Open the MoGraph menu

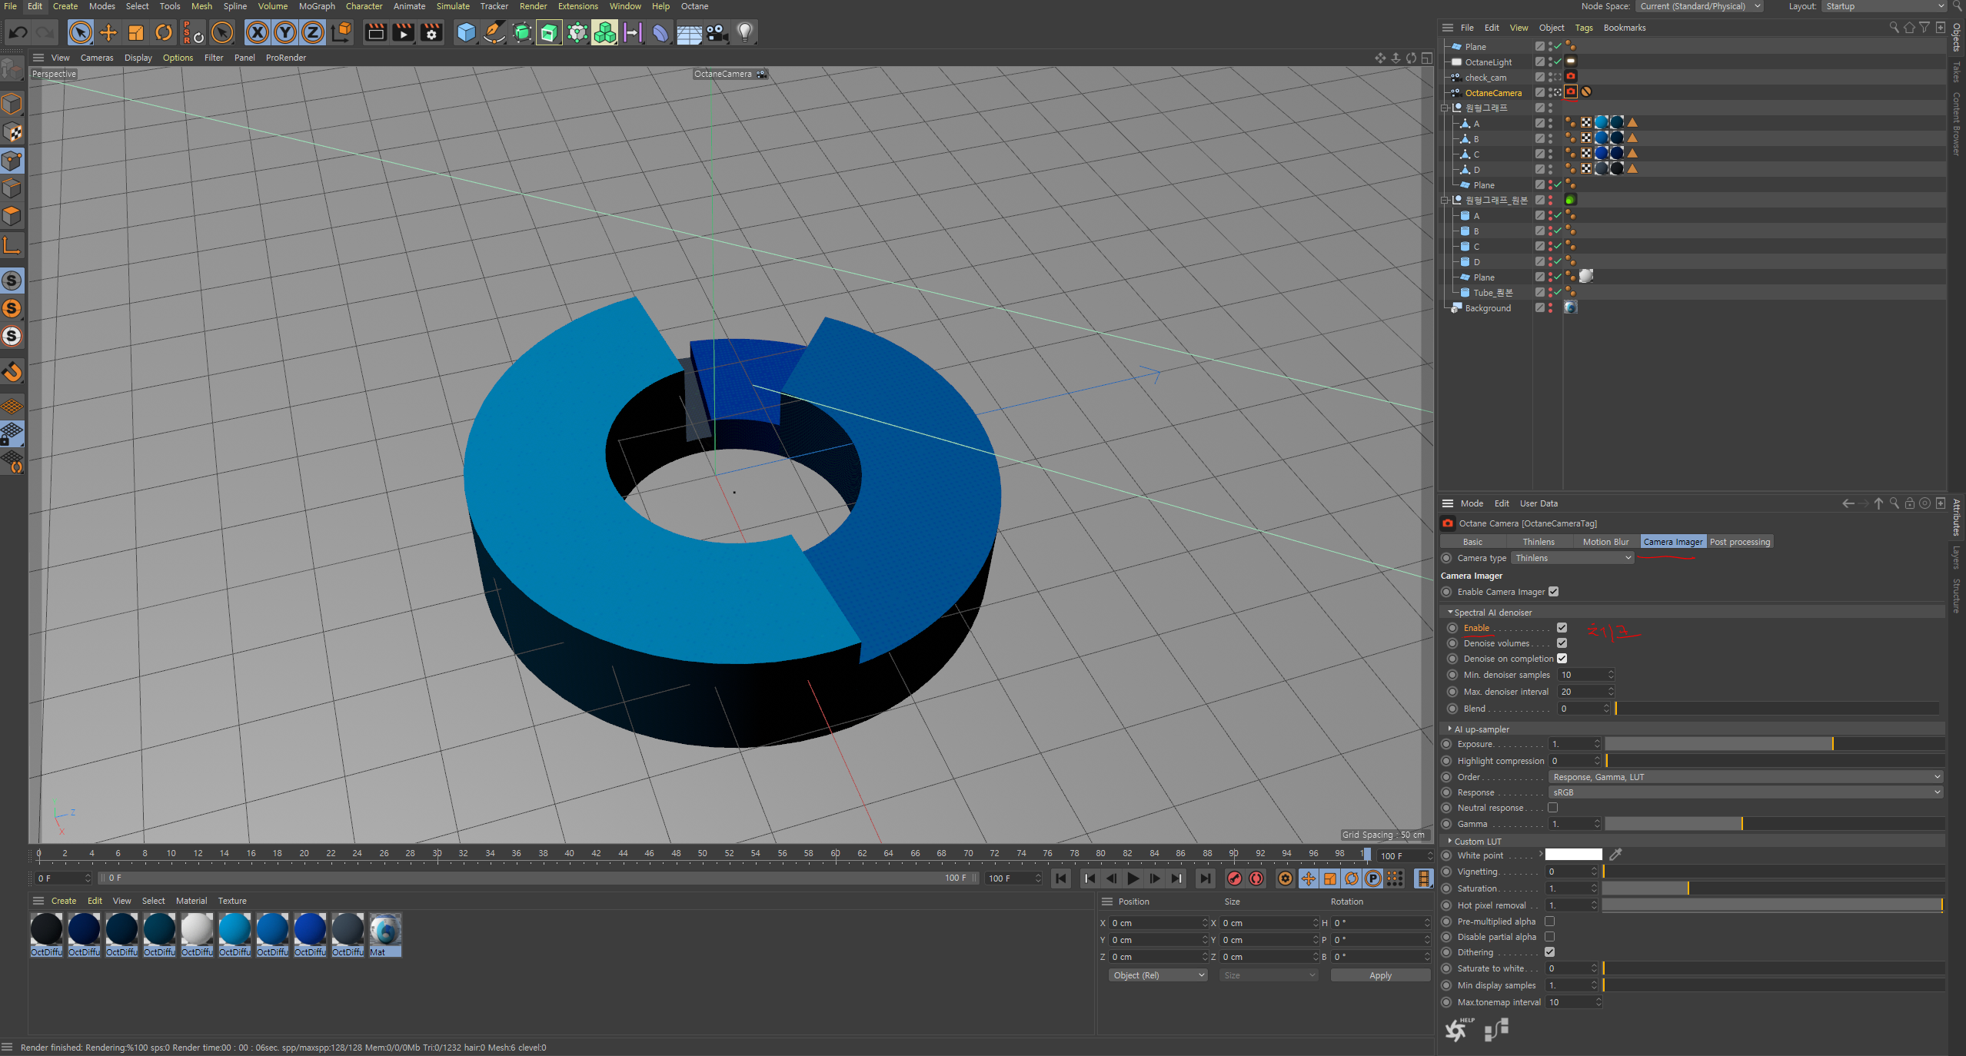coord(317,6)
